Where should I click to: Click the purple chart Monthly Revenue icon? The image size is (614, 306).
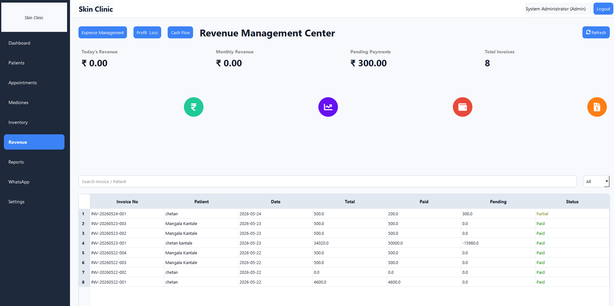[x=328, y=107]
